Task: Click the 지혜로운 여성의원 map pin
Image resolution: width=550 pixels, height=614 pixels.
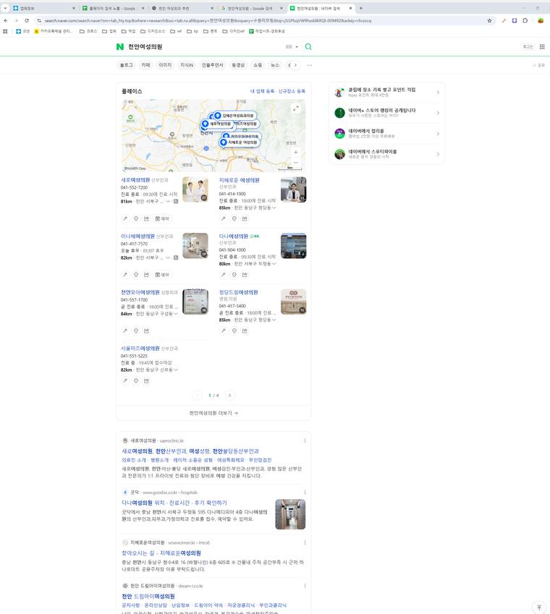Action: click(x=240, y=142)
